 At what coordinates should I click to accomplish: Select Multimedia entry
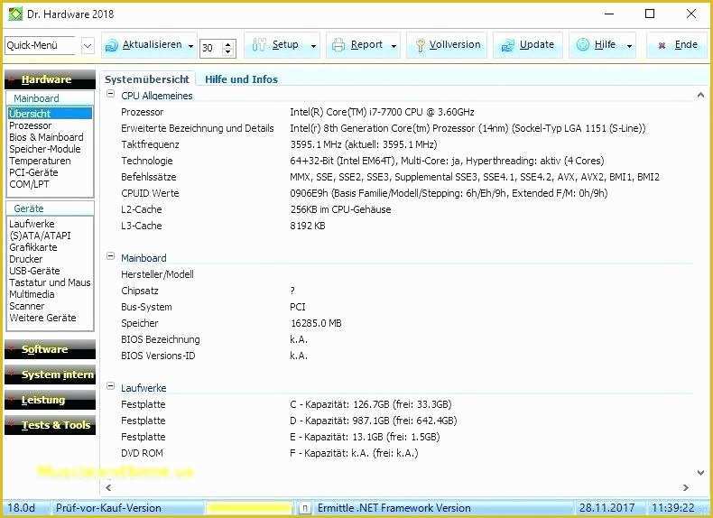point(32,295)
